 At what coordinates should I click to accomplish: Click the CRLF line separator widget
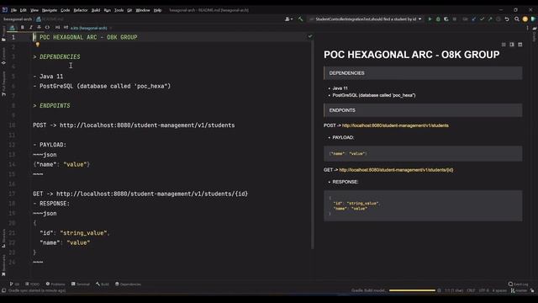coord(471,290)
